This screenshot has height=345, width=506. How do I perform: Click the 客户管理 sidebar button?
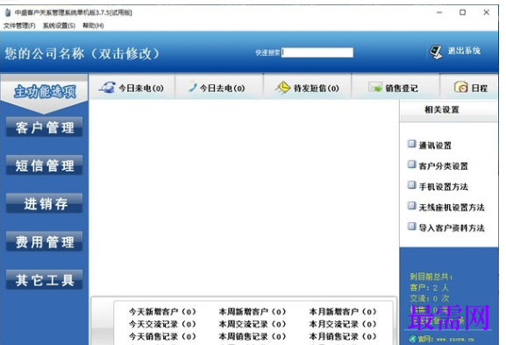[x=44, y=127]
